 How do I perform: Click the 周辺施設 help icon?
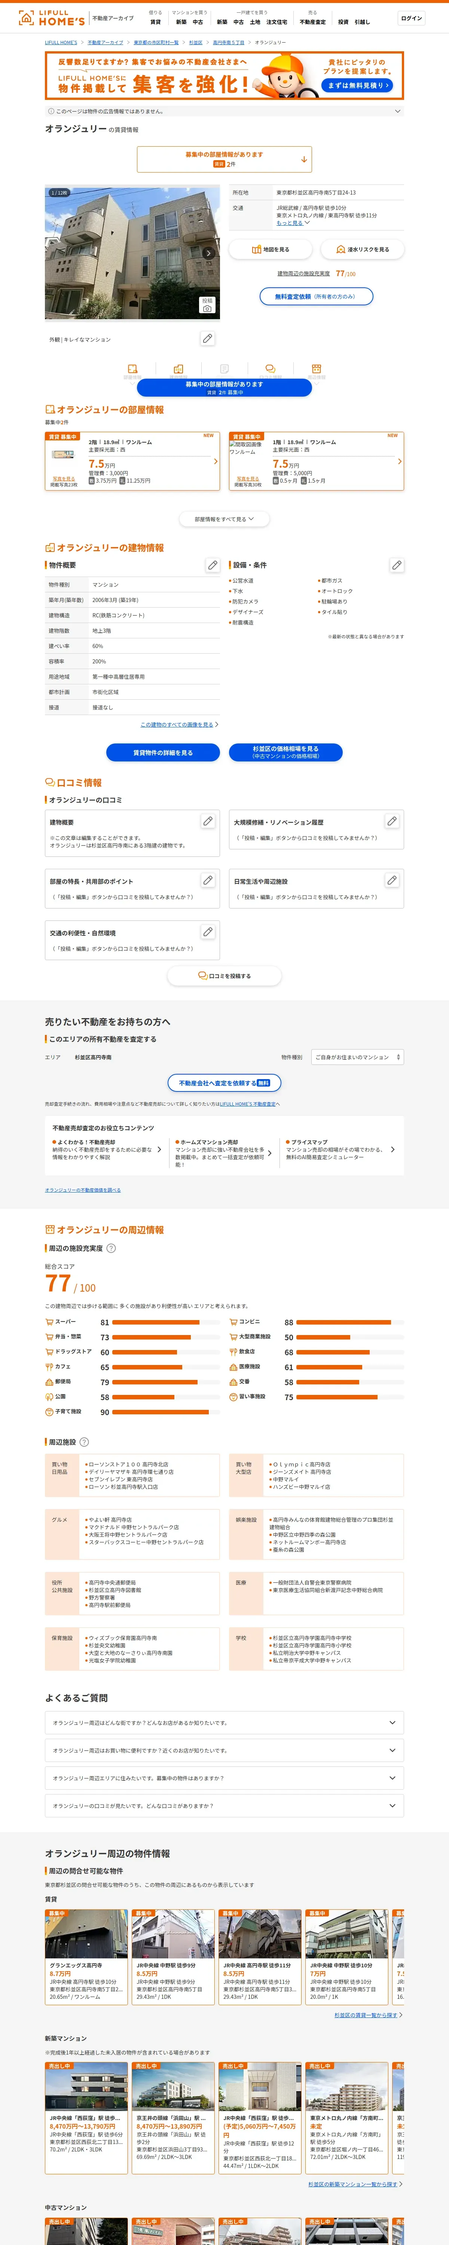tap(84, 1442)
